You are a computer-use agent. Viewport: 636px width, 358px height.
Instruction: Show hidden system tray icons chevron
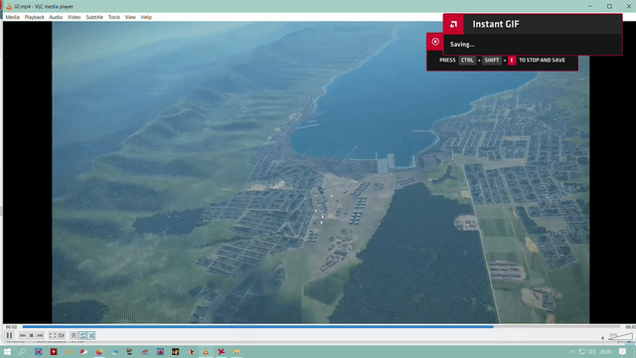pyautogui.click(x=572, y=352)
